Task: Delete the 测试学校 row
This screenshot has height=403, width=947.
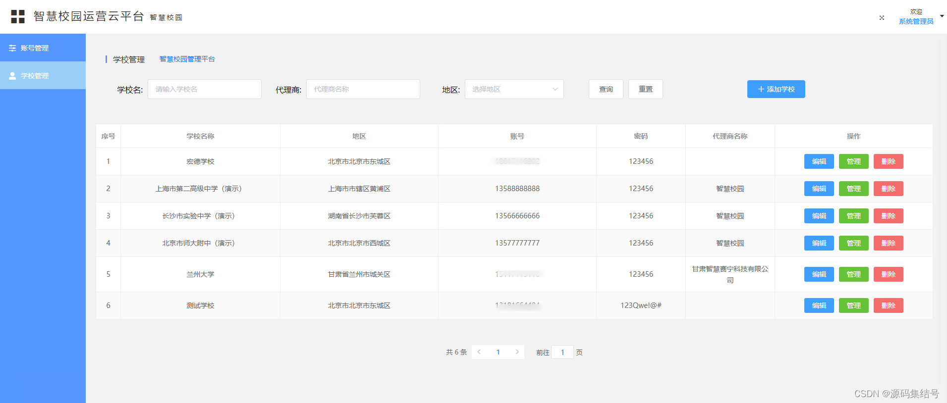Action: (889, 305)
